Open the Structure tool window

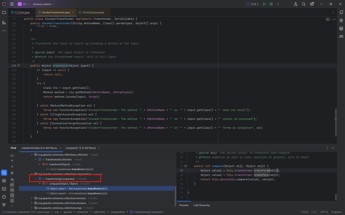click(4, 23)
